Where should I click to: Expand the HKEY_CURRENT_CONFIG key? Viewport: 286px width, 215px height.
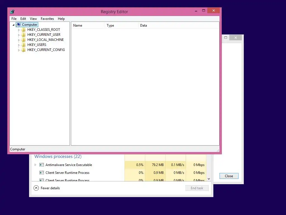(x=19, y=50)
